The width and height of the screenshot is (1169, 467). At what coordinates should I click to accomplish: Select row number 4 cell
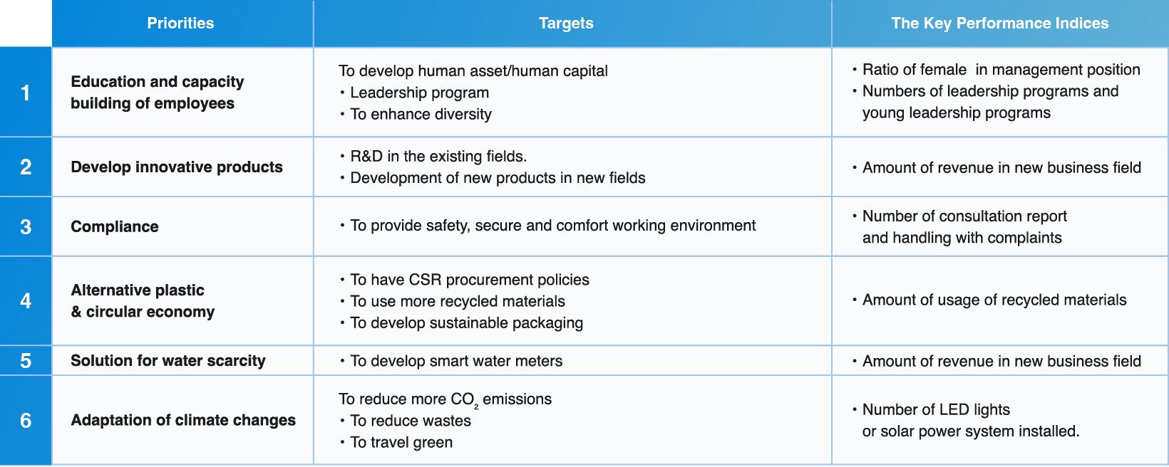(x=26, y=301)
